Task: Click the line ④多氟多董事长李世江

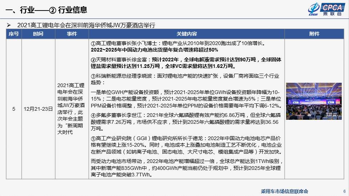Action: (x=186, y=115)
